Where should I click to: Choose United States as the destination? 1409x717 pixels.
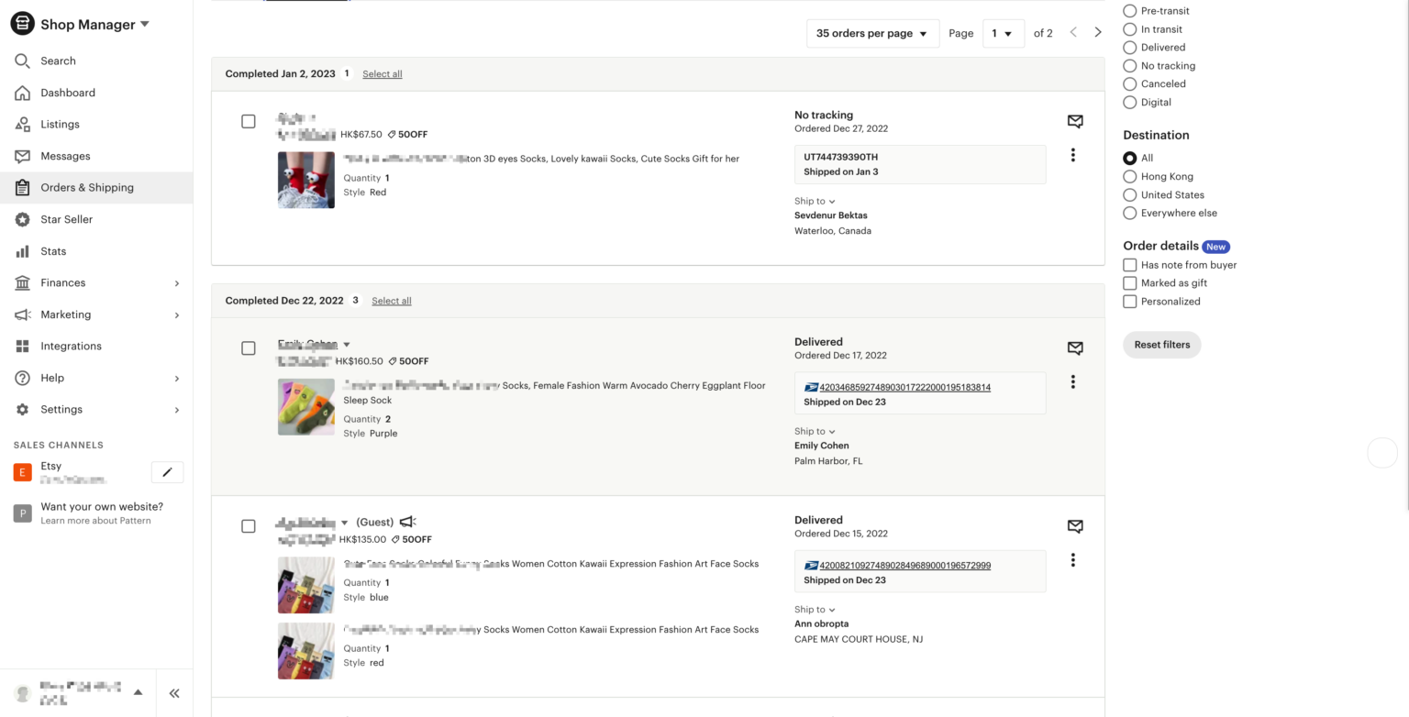click(x=1129, y=194)
